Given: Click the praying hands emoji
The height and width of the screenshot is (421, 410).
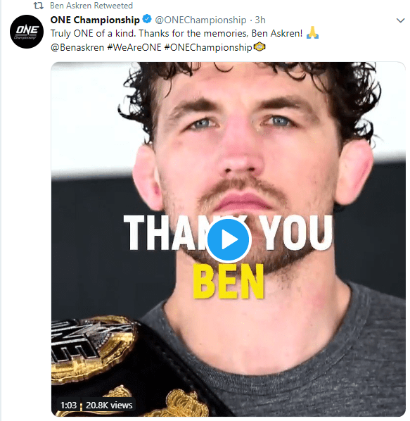Looking at the screenshot, I should point(312,33).
